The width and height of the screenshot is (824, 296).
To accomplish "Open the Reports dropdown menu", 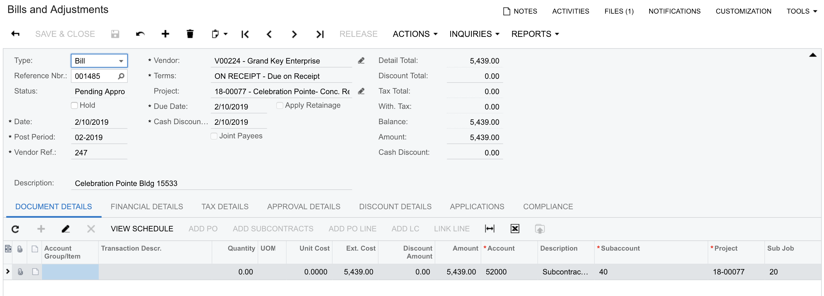I will pos(535,34).
